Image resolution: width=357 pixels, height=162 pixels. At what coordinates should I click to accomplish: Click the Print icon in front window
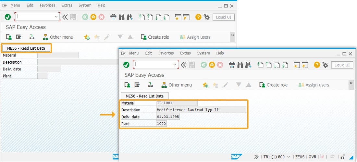point(232,65)
